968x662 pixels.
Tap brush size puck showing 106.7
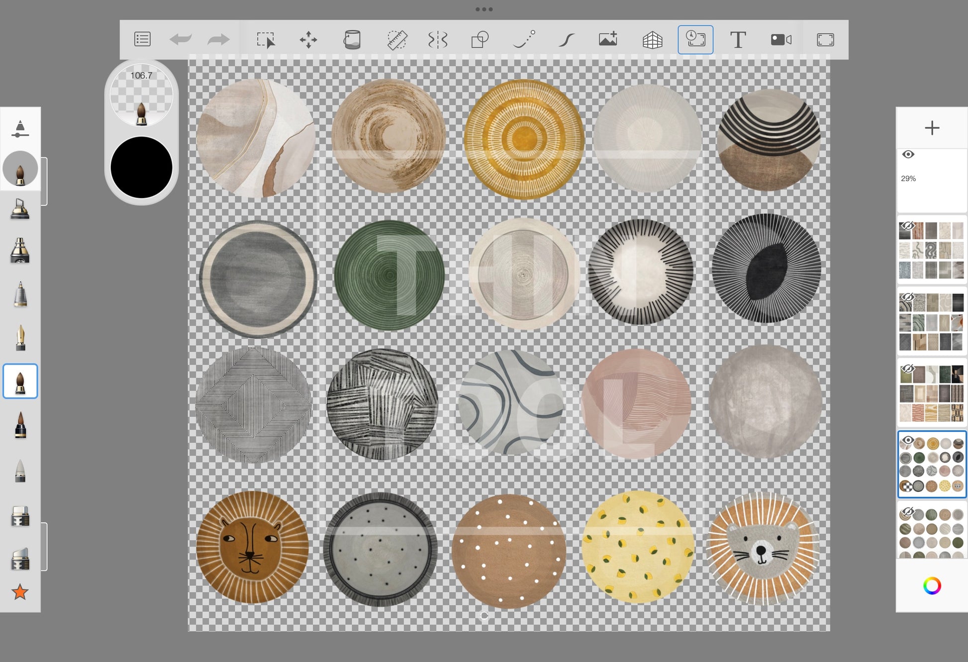point(141,95)
